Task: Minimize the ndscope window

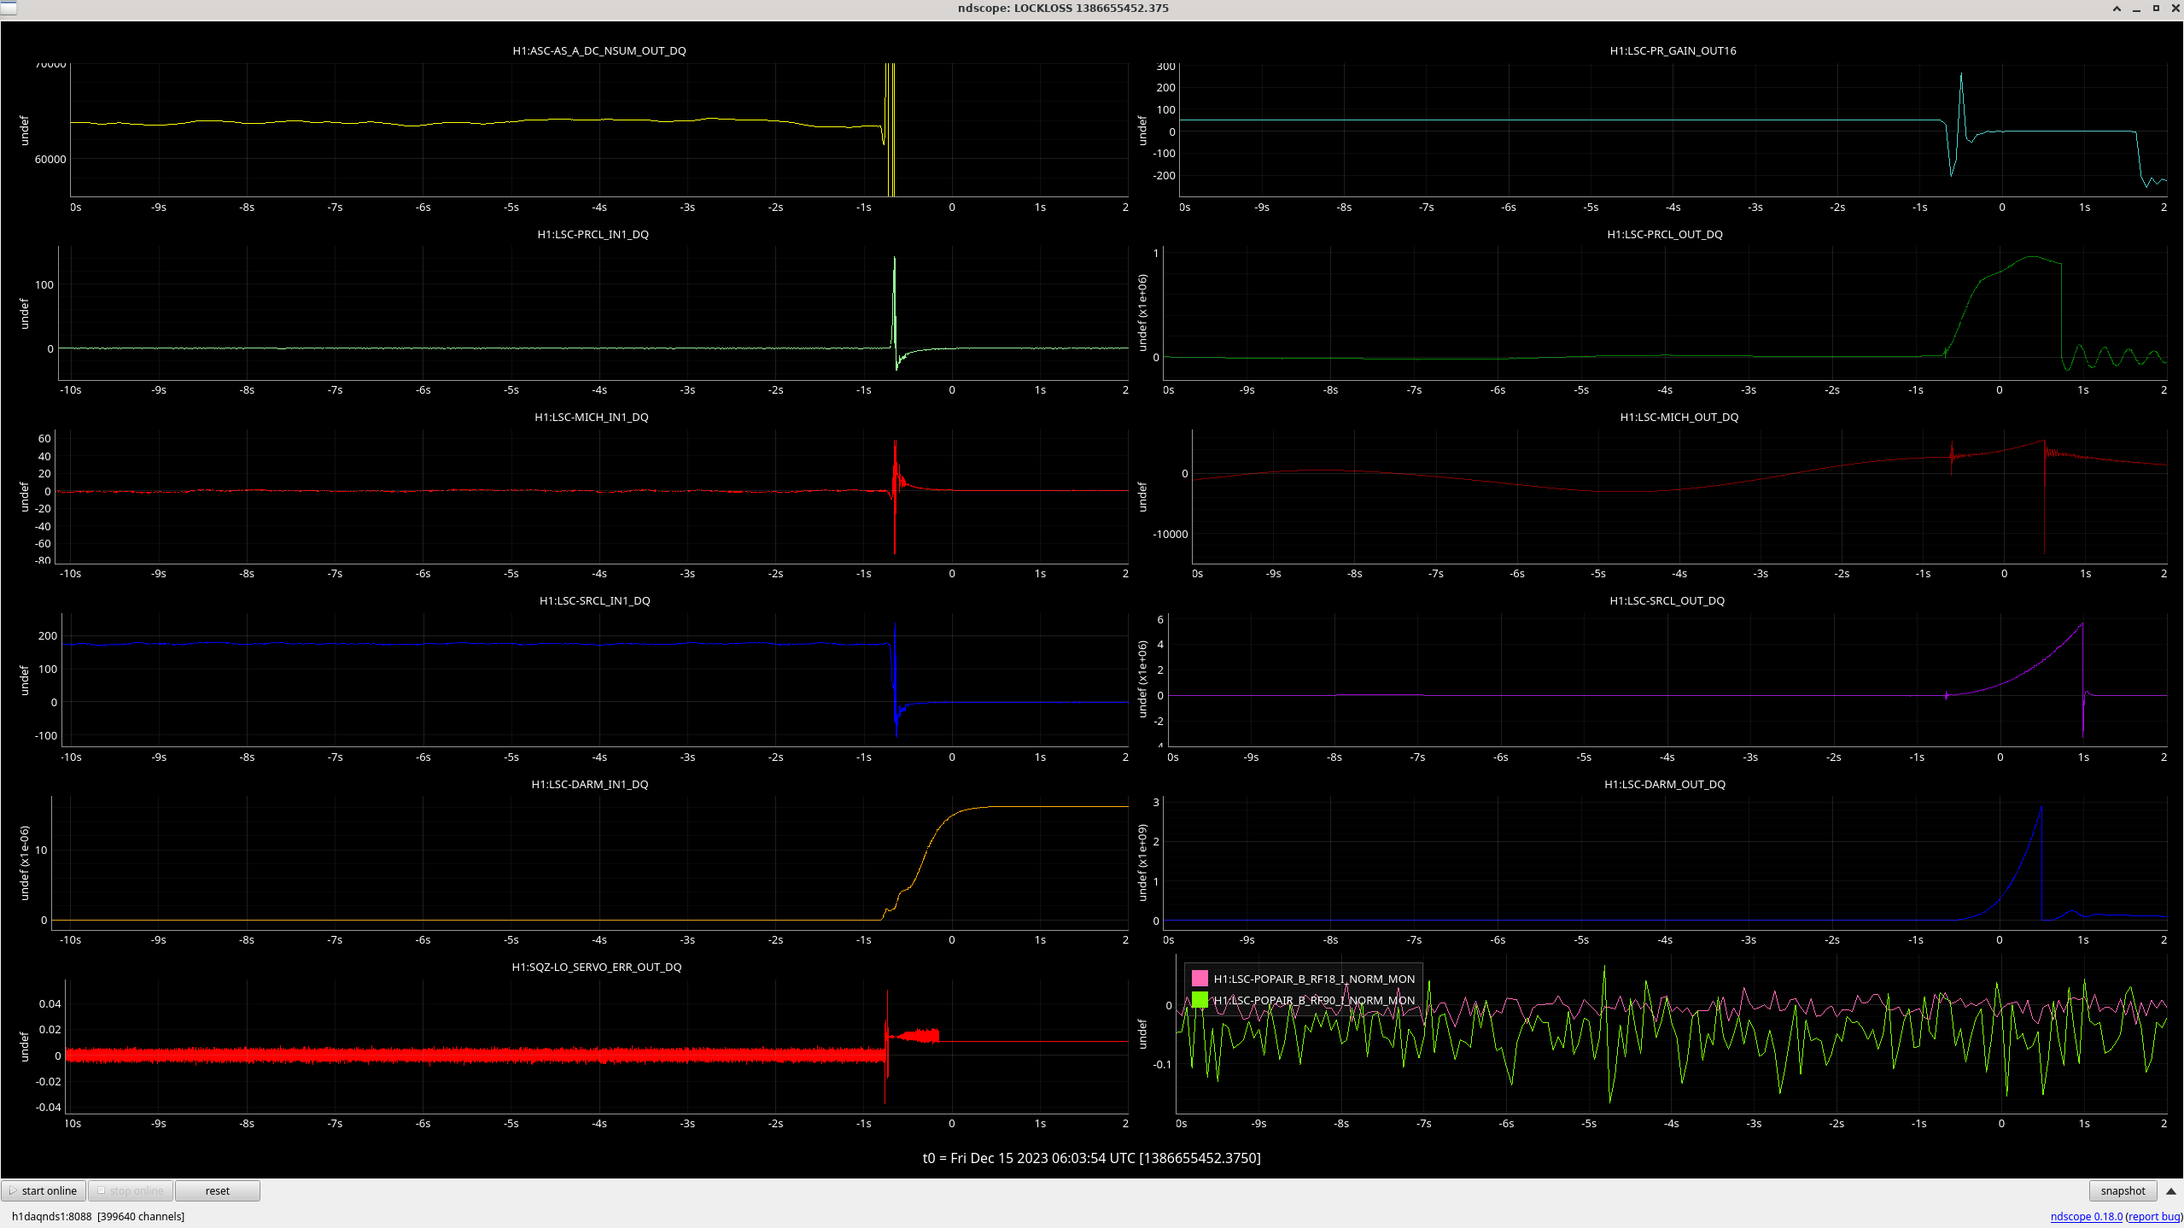Action: pyautogui.click(x=2136, y=9)
